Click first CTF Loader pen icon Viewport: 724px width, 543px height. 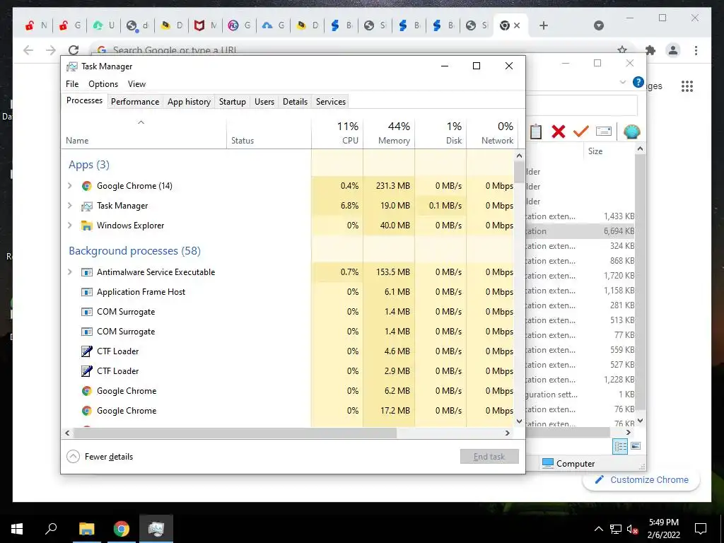pyautogui.click(x=86, y=351)
